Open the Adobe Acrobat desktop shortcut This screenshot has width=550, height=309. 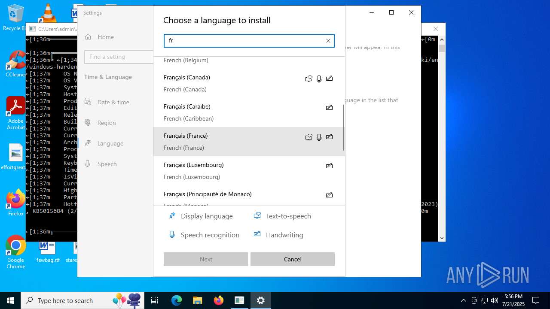coord(15,113)
